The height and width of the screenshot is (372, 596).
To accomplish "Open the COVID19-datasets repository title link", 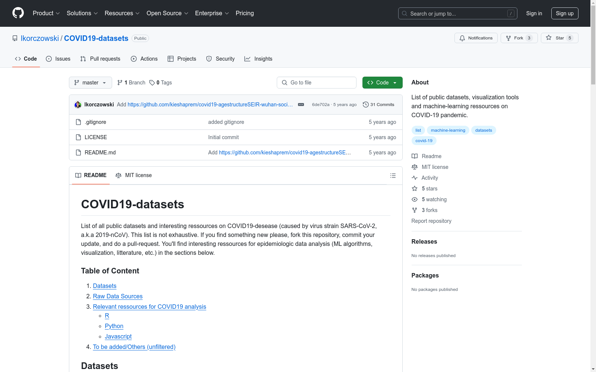I will (96, 38).
